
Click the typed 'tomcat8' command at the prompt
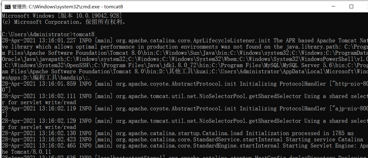pos(83,34)
